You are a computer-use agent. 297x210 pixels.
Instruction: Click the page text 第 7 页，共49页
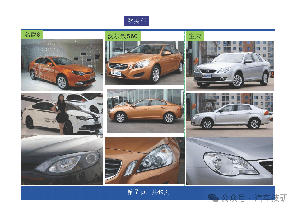[x=148, y=192]
